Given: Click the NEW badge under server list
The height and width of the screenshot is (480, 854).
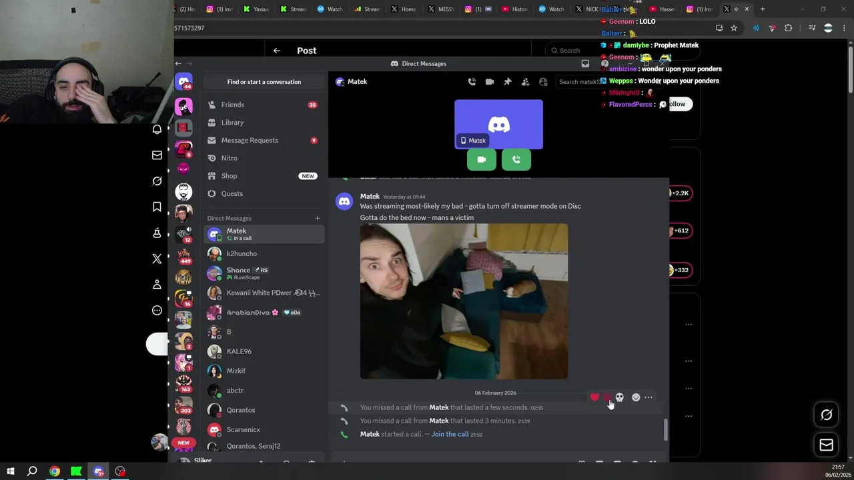Looking at the screenshot, I should [x=183, y=443].
